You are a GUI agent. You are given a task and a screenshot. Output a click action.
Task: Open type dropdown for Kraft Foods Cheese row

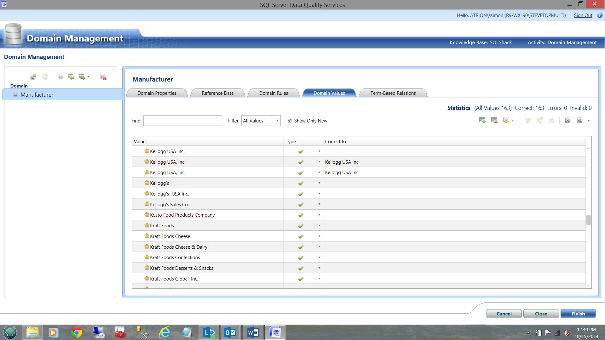click(x=319, y=236)
